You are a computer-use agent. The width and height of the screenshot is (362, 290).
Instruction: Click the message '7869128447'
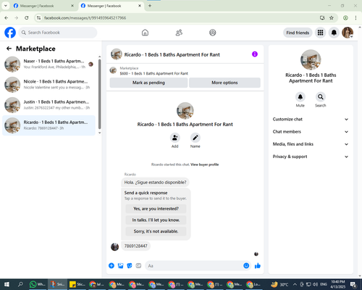[135, 246]
